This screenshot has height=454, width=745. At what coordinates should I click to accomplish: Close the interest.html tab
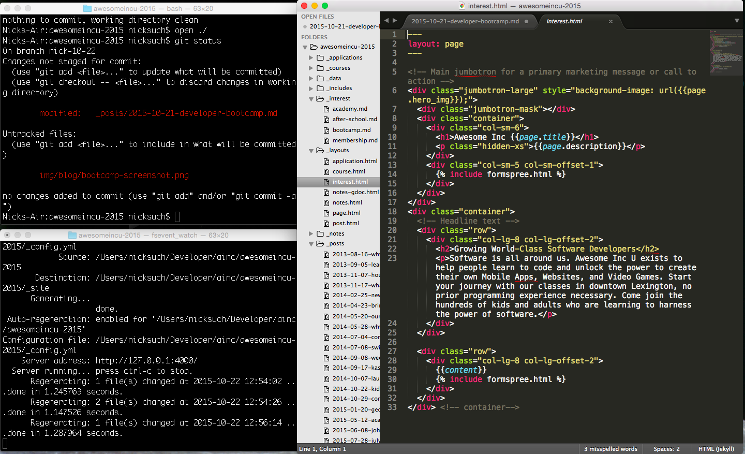click(x=610, y=21)
